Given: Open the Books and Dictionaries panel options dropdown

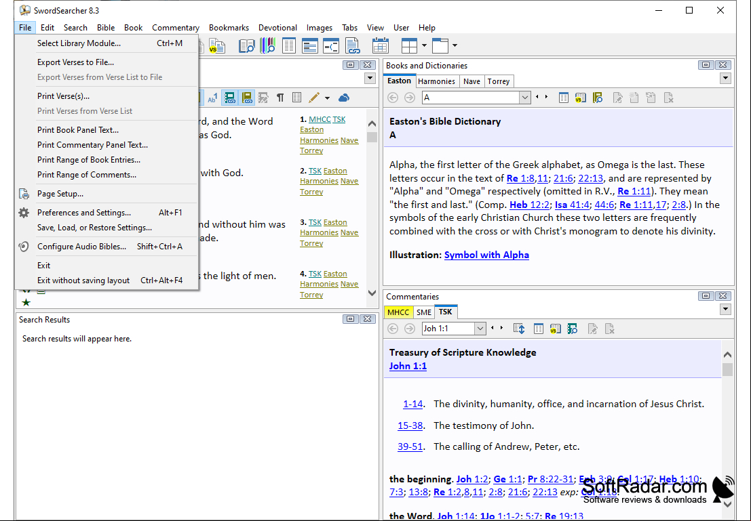Looking at the screenshot, I should pos(725,79).
